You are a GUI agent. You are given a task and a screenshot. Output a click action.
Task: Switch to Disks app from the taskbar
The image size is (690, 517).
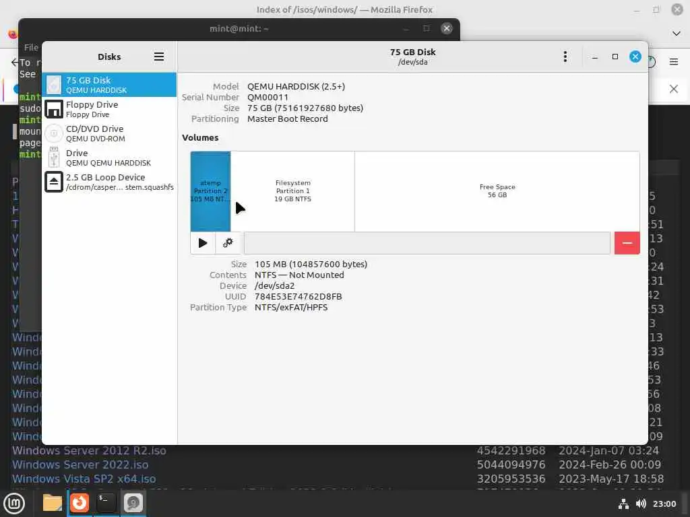(x=133, y=503)
